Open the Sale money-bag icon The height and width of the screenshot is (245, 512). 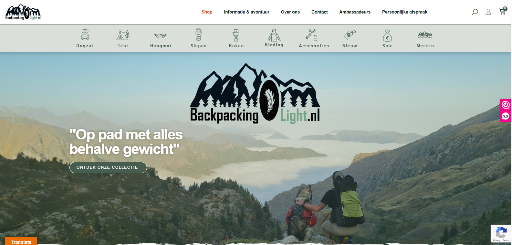click(x=387, y=35)
